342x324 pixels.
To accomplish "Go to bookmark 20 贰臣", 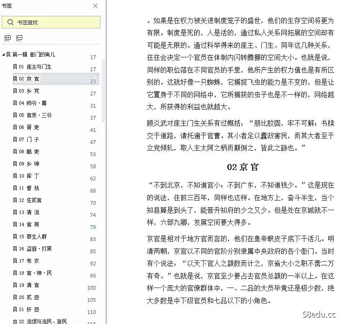I will [29, 297].
